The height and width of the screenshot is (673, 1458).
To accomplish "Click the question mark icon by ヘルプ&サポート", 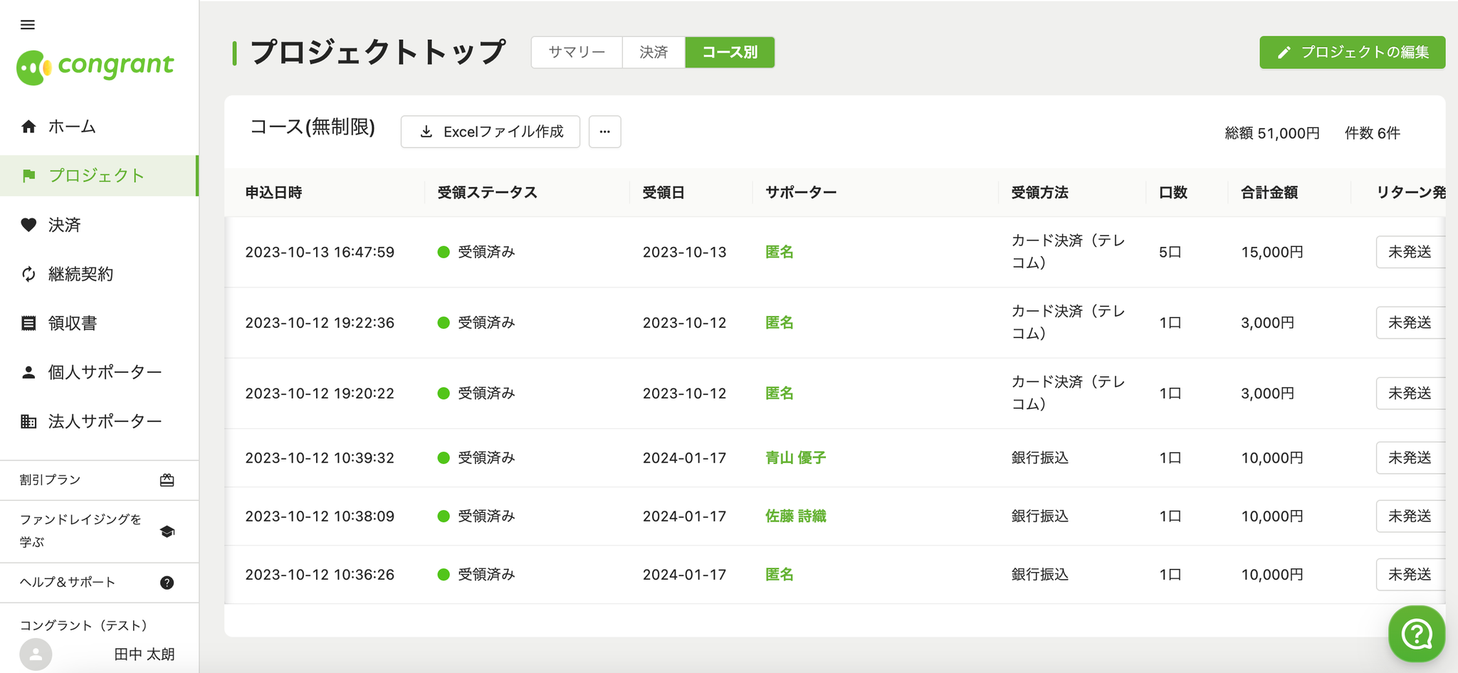I will point(167,583).
